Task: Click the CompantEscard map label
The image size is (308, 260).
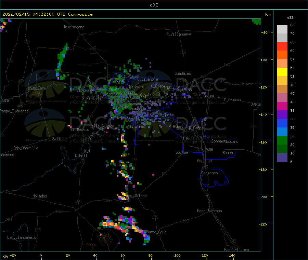Action: click(x=225, y=141)
